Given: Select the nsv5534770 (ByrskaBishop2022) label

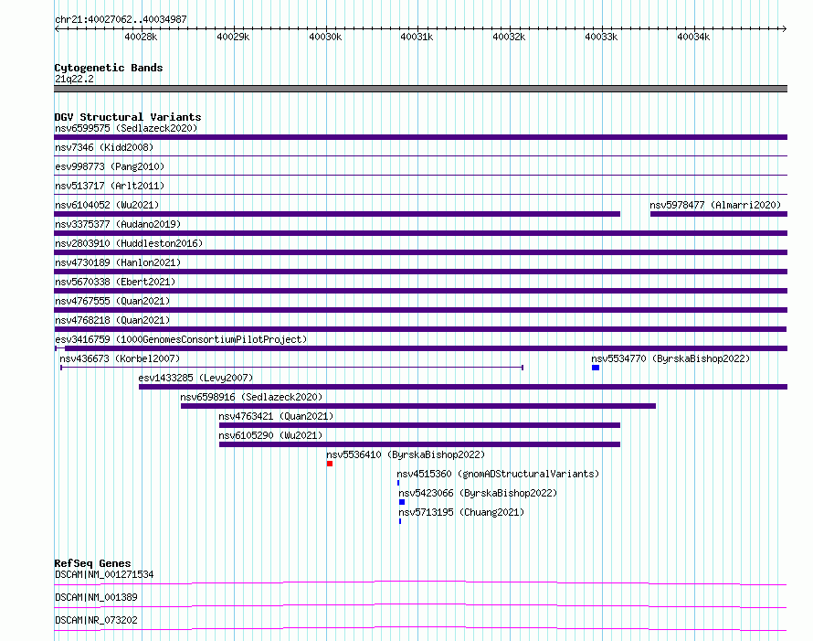Looking at the screenshot, I should tap(670, 358).
